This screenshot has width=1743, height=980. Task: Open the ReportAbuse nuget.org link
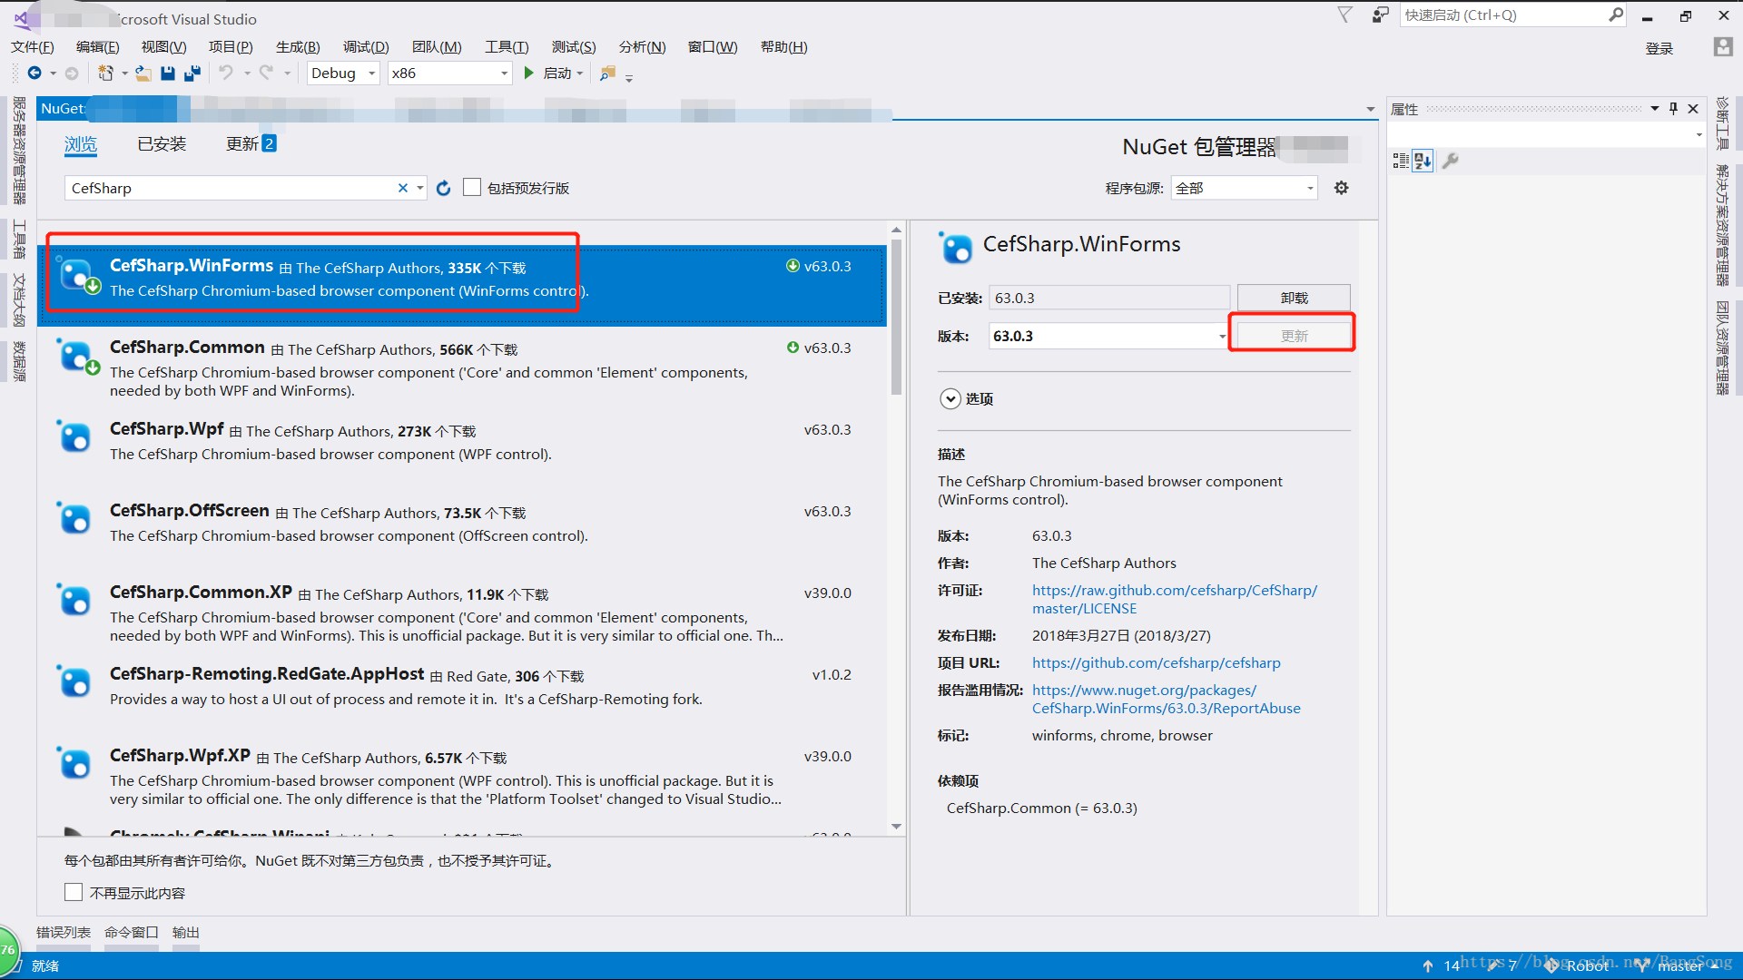pyautogui.click(x=1166, y=700)
